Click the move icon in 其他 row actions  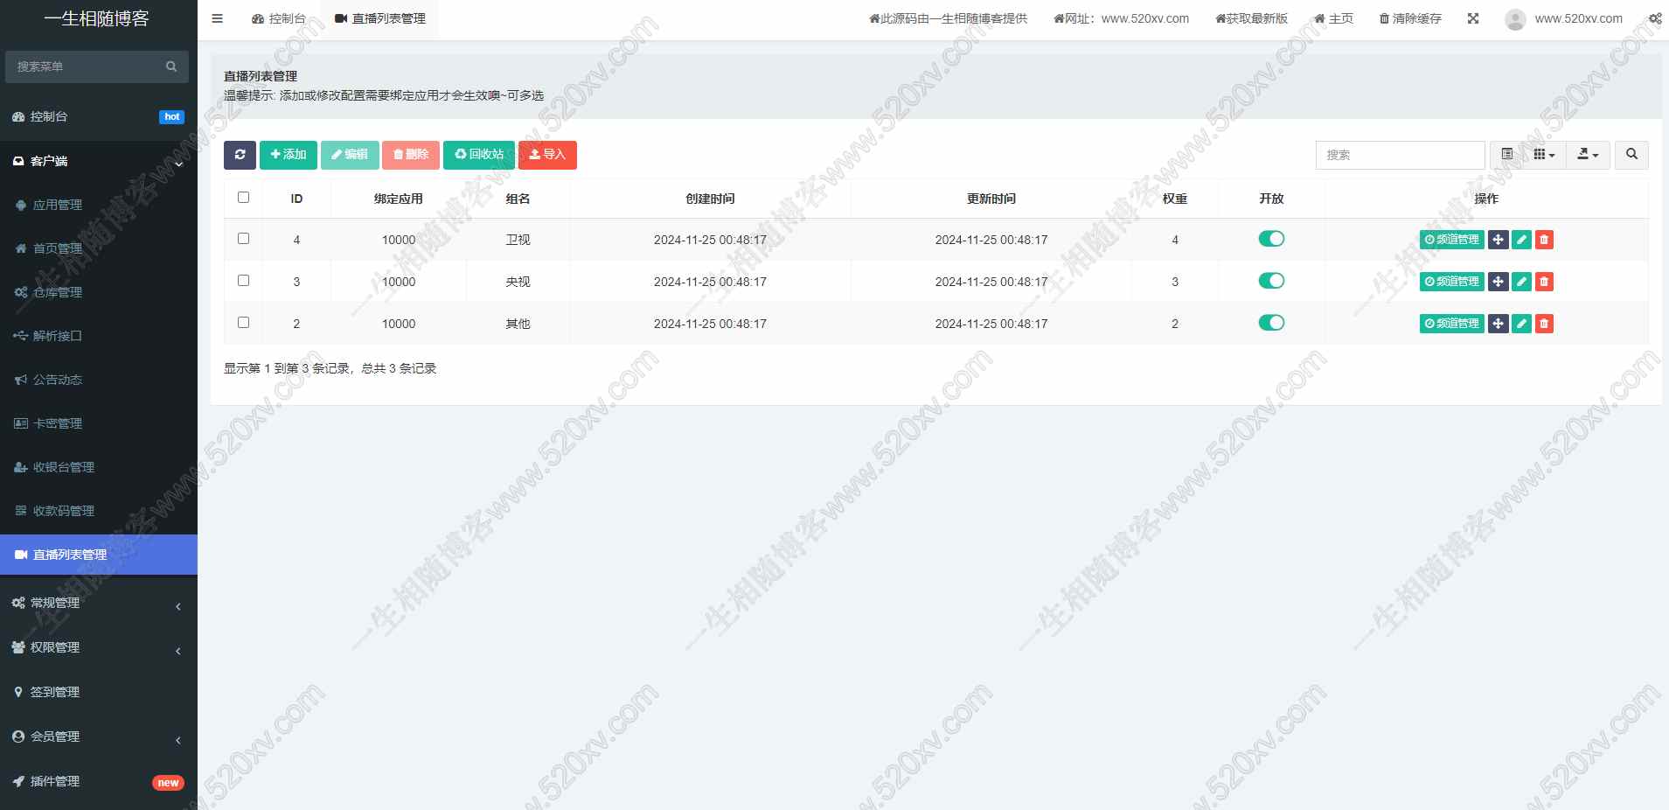[x=1497, y=323]
